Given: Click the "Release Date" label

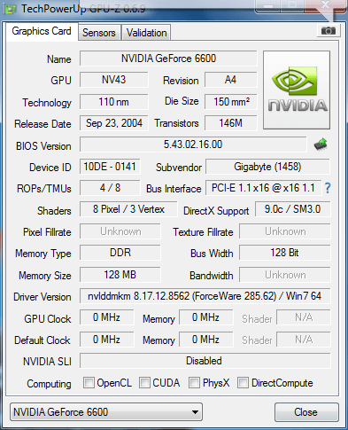Looking at the screenshot, I should tap(43, 124).
